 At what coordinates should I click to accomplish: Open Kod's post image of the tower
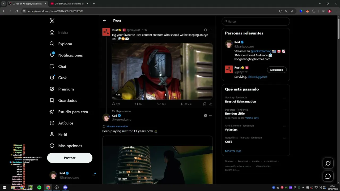point(158,160)
